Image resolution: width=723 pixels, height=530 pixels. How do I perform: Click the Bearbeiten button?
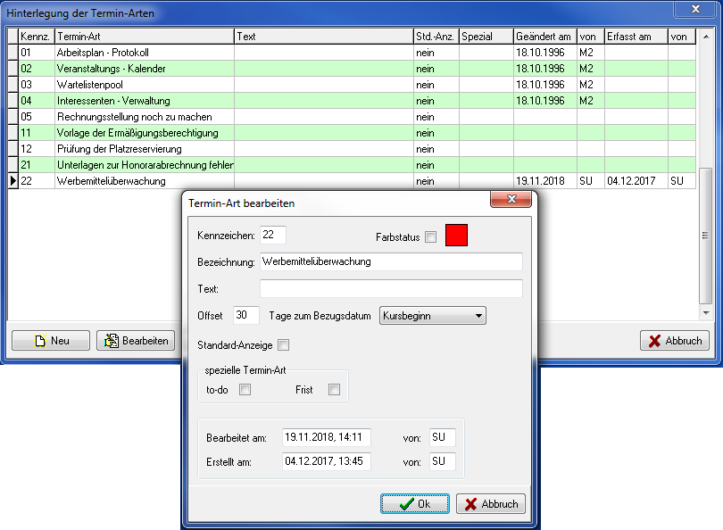click(136, 341)
